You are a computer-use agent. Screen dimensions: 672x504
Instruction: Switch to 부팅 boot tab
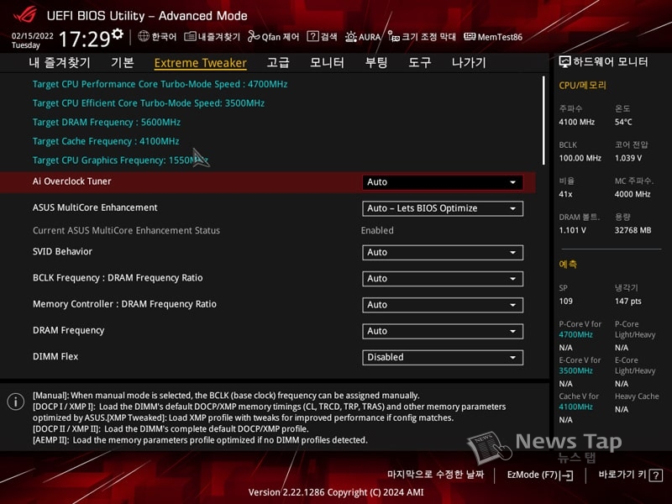coord(376,63)
